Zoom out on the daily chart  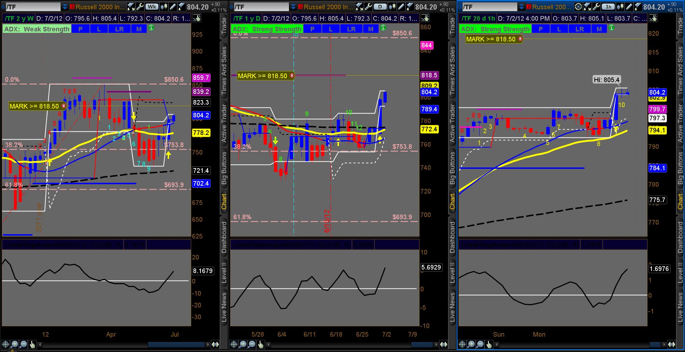[252, 345]
